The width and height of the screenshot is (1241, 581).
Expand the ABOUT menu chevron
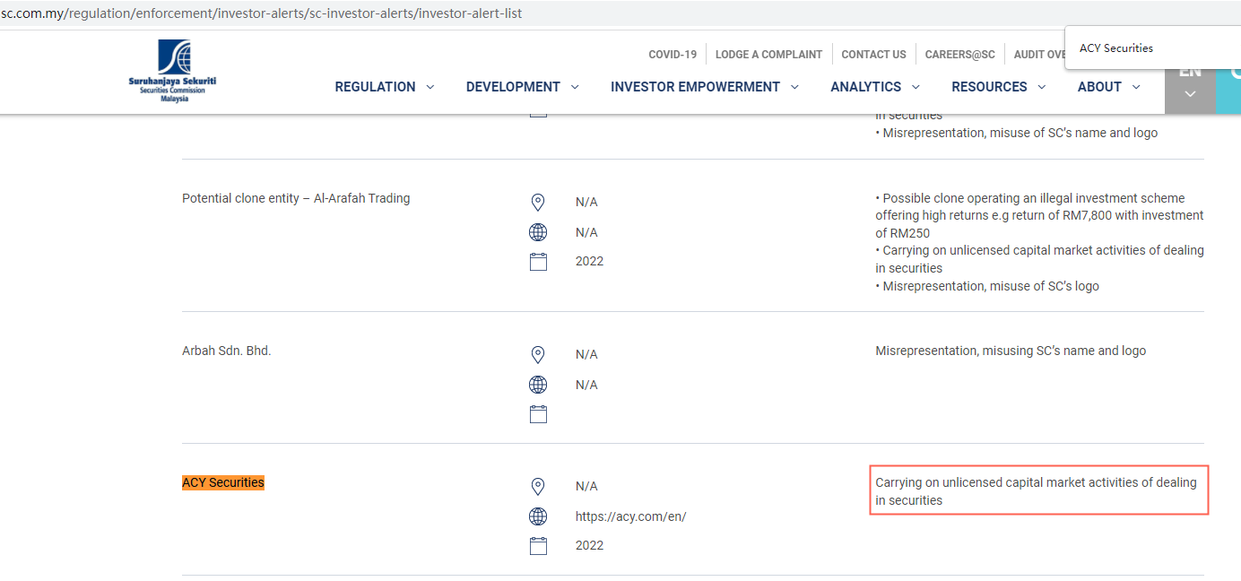click(x=1136, y=87)
